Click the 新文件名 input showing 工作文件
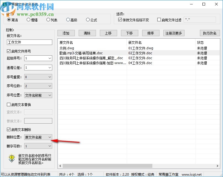 point(29,42)
